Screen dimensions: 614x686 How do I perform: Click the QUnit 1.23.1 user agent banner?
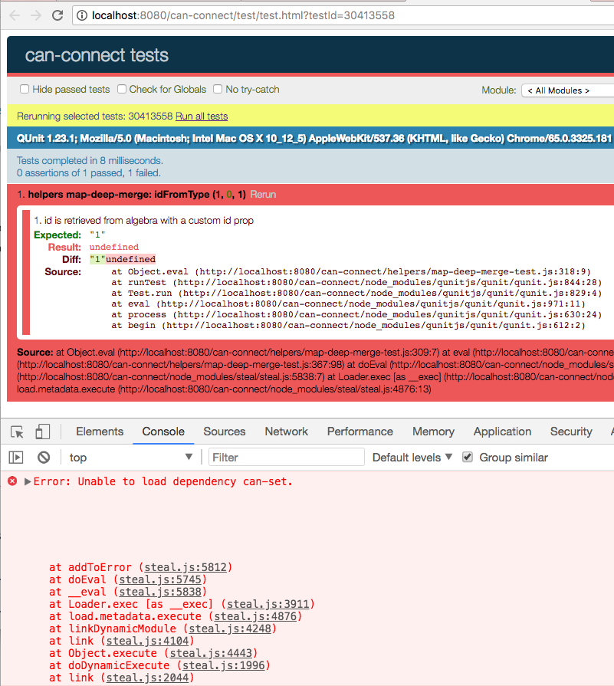(310, 139)
